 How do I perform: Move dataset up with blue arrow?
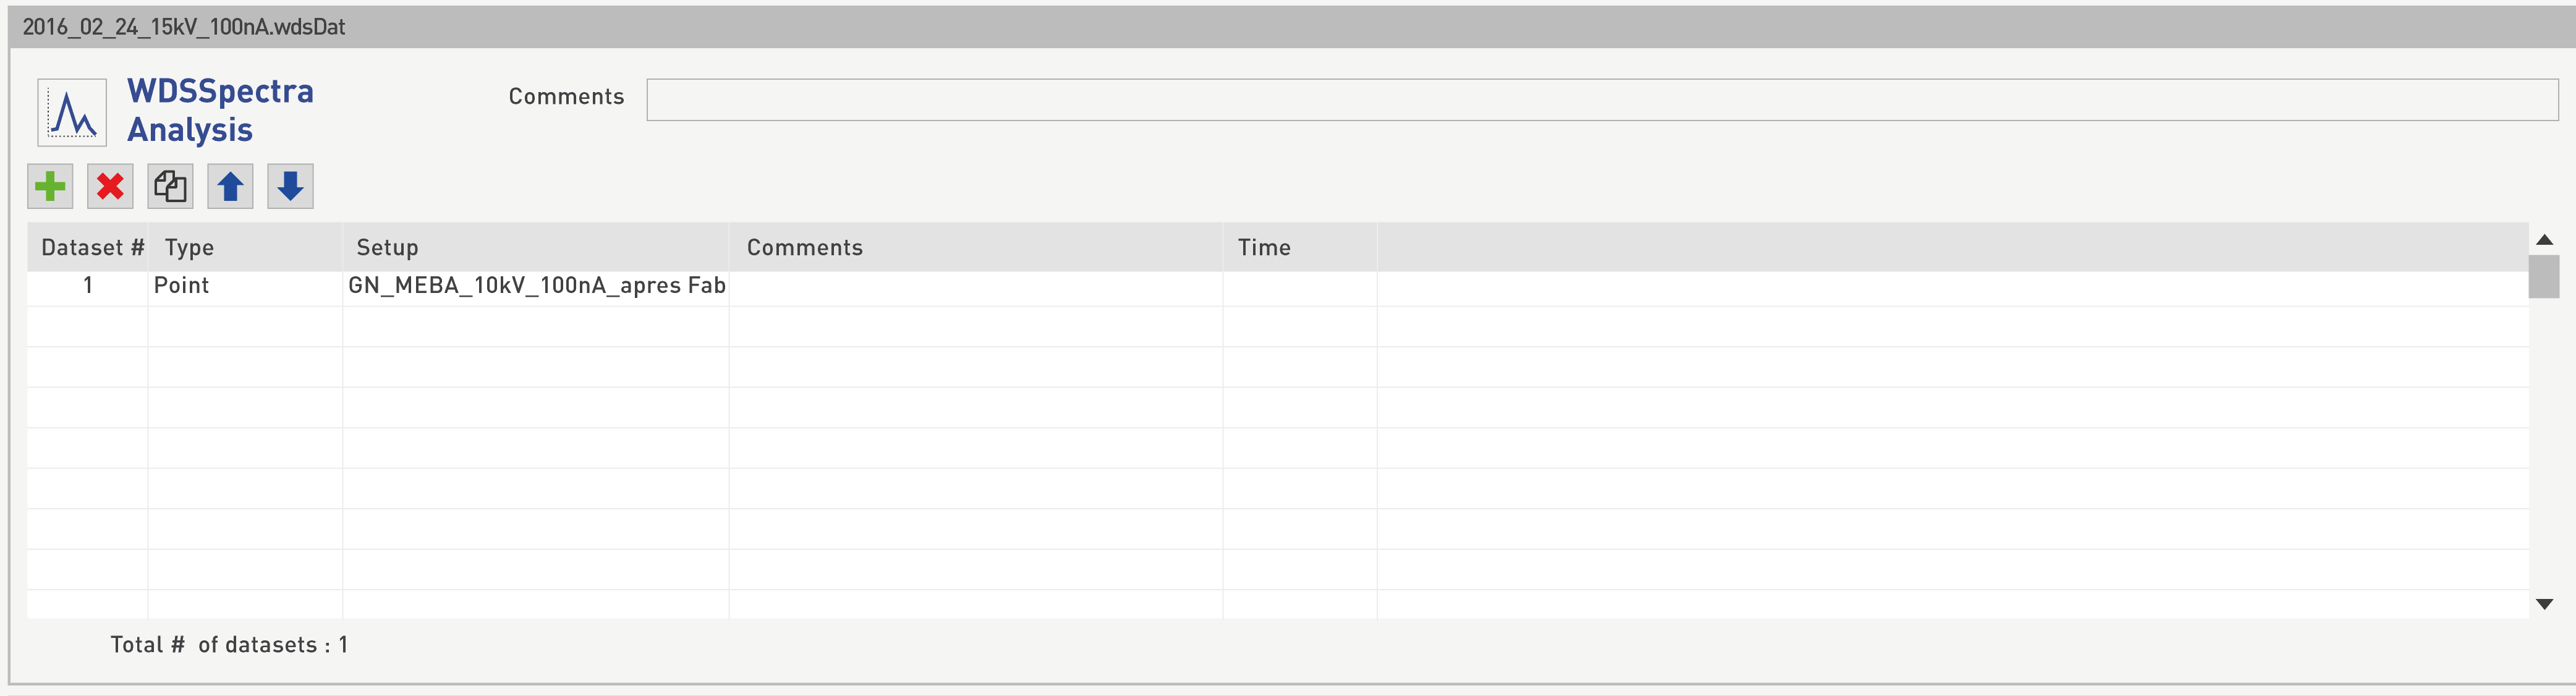click(230, 187)
